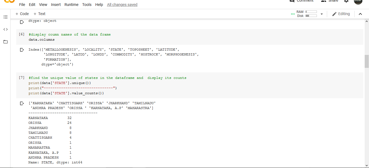Click the RAM usage bar
Viewport: 369px width, 168px height.
click(311, 12)
